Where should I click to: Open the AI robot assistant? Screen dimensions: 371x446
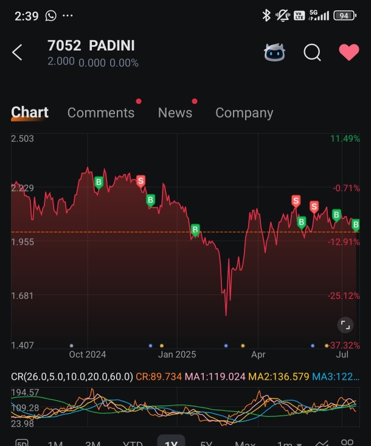click(x=274, y=52)
